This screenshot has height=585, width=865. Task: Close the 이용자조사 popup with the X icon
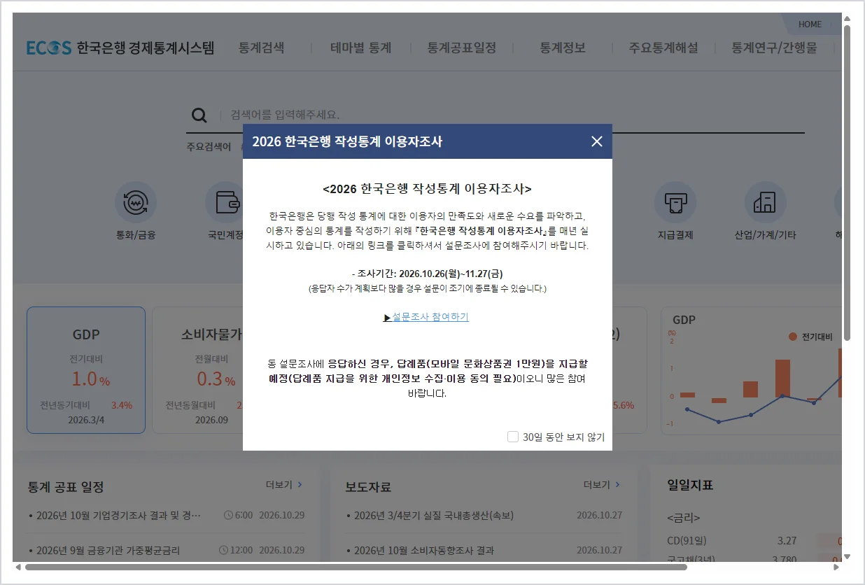point(596,141)
